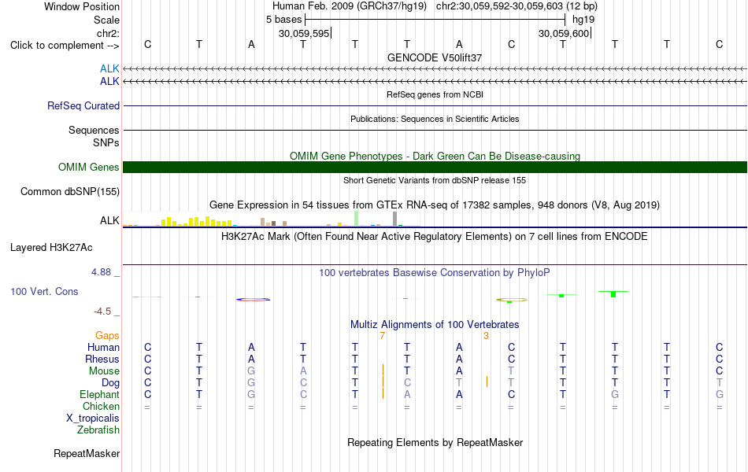Click the dark green OMIM Genes bar
Viewport: 748px width, 472px height.
click(x=435, y=168)
